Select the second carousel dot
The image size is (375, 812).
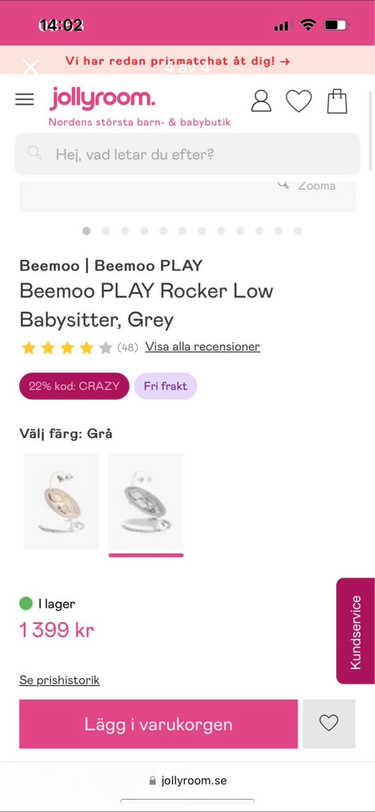(x=105, y=231)
